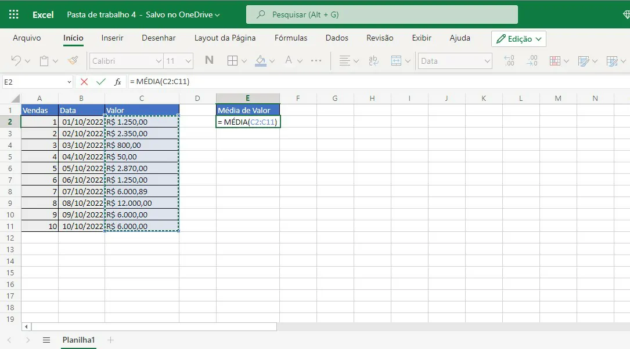The height and width of the screenshot is (349, 630).
Task: Click the search box Pesquisar
Action: (x=381, y=14)
